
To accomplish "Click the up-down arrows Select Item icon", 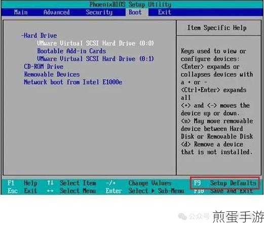I will tap(50, 183).
